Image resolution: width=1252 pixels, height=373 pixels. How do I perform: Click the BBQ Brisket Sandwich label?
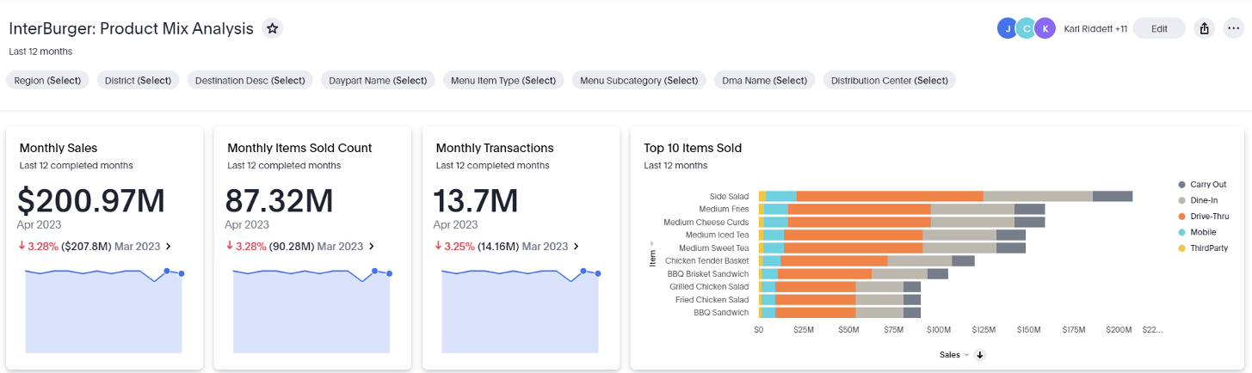(x=708, y=273)
